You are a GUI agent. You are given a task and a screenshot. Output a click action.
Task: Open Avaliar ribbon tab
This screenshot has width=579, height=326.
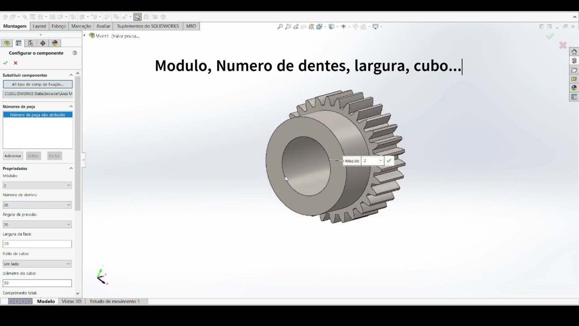point(104,26)
